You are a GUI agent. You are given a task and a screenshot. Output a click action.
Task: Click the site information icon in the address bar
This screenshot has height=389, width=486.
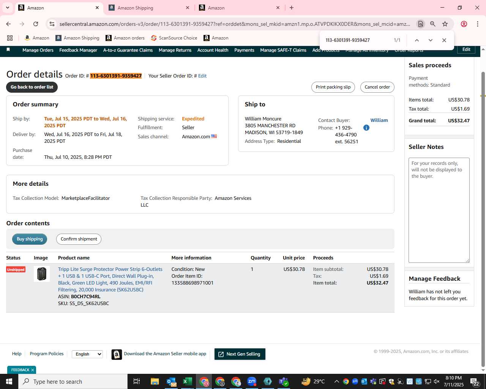(52, 24)
